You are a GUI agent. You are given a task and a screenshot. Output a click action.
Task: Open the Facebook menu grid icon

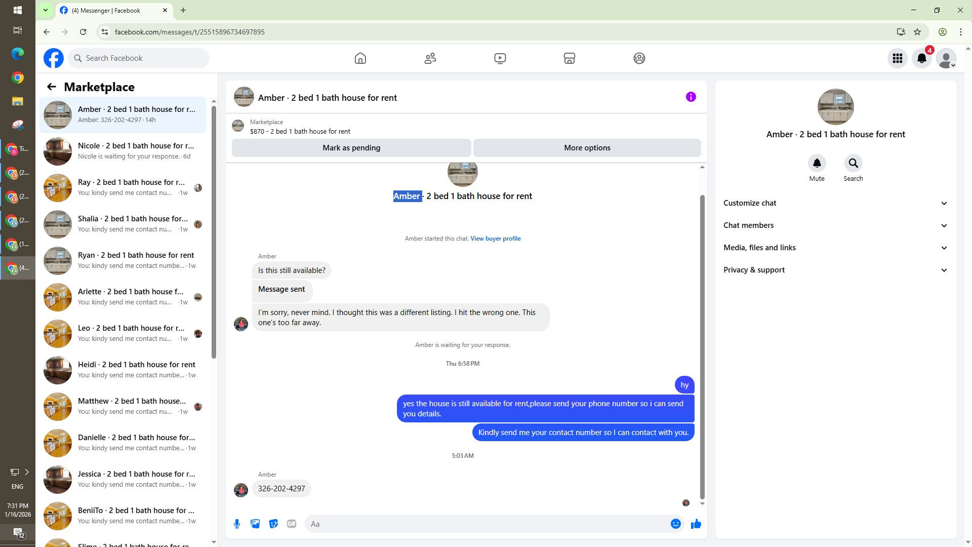[x=897, y=59]
